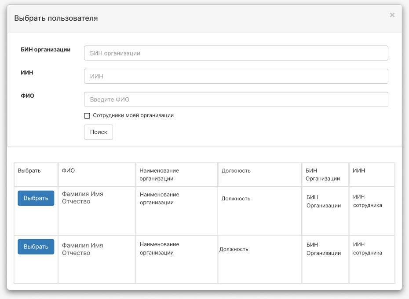Click first row 'ИИН сотрудника' cell
The height and width of the screenshot is (299, 409).
pyautogui.click(x=372, y=211)
